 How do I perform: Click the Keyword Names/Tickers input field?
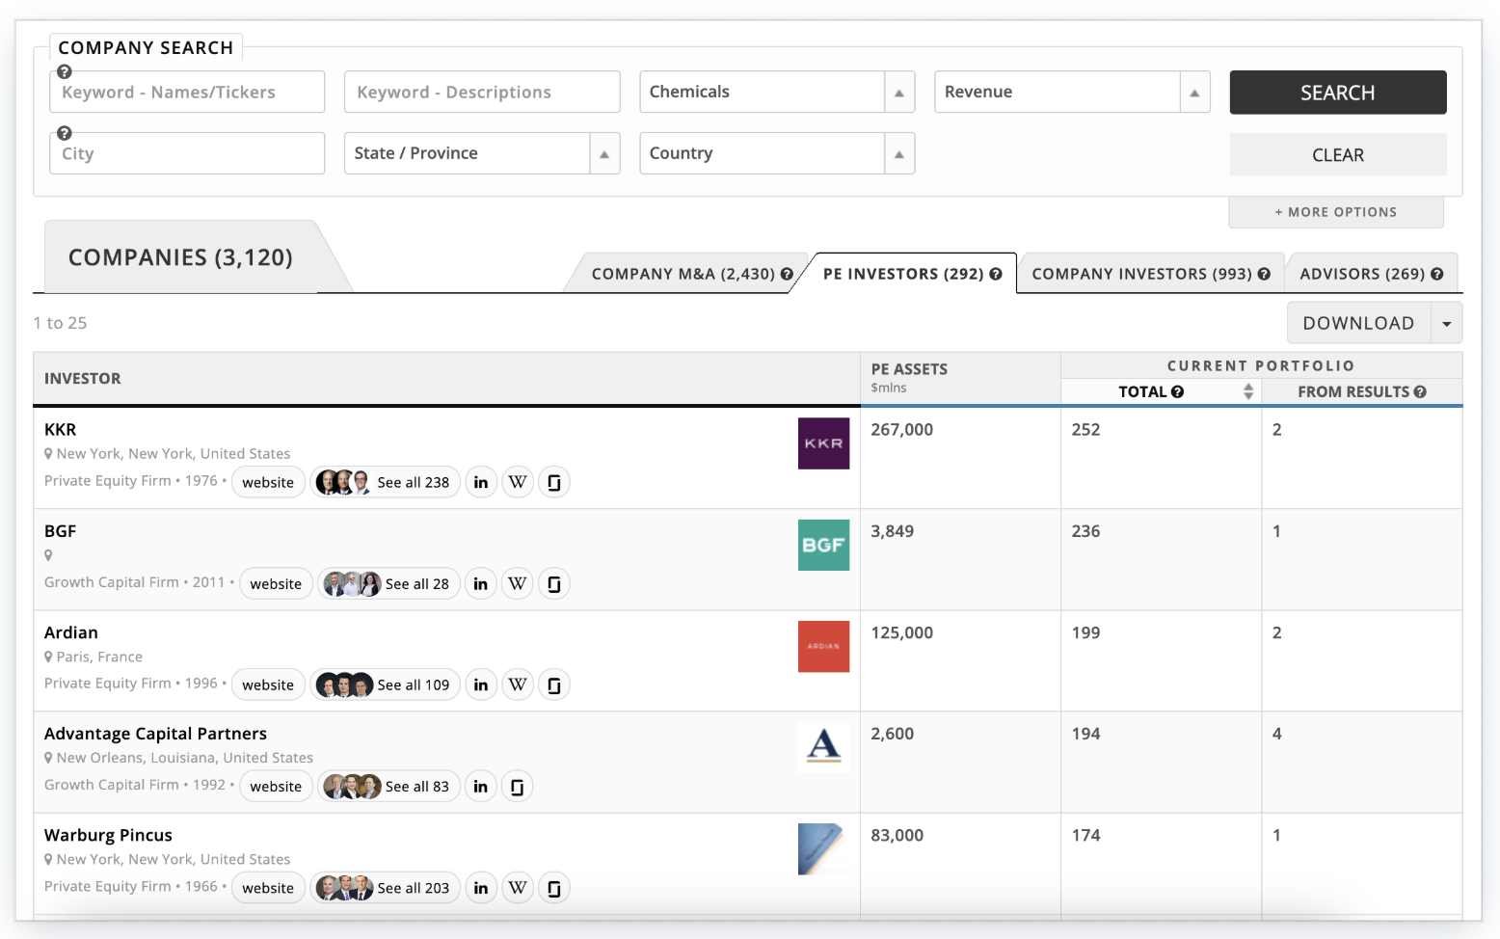click(187, 93)
